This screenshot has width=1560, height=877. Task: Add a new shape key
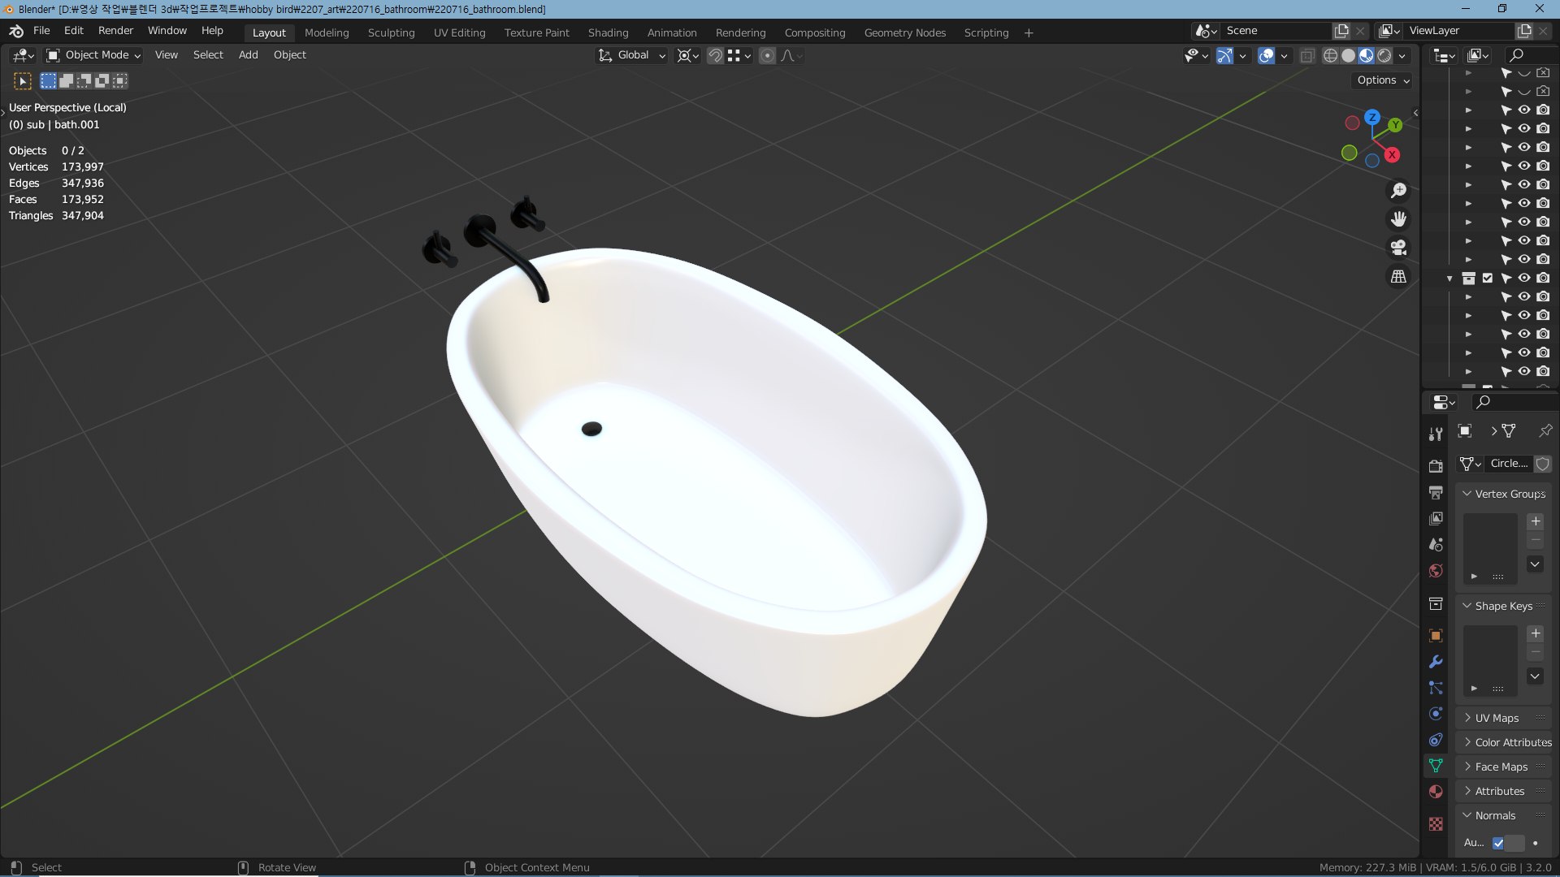[1535, 633]
